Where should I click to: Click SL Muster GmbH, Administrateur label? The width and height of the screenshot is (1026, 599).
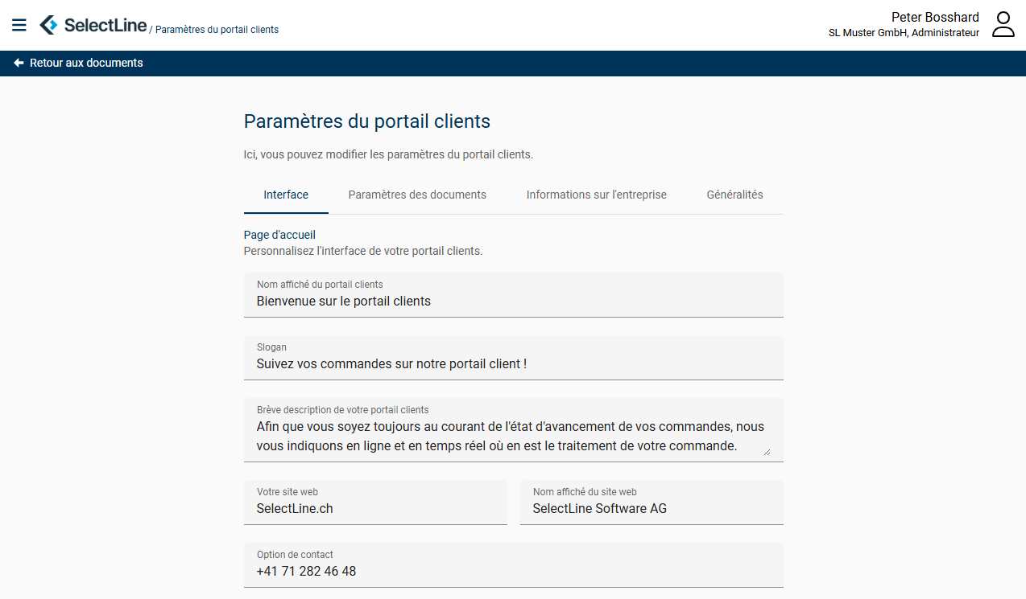(x=904, y=33)
